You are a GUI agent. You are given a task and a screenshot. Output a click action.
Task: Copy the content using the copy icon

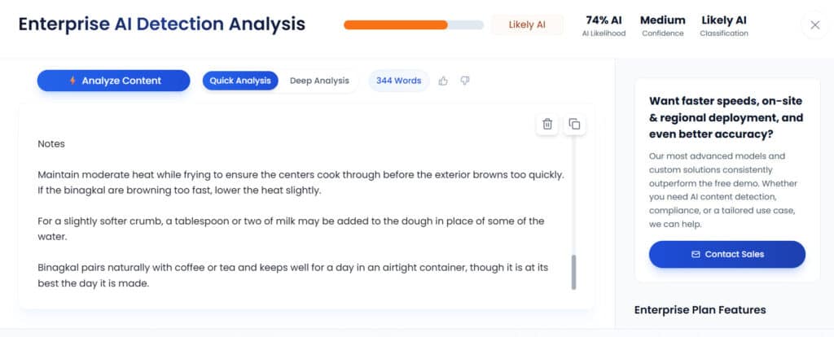(574, 124)
